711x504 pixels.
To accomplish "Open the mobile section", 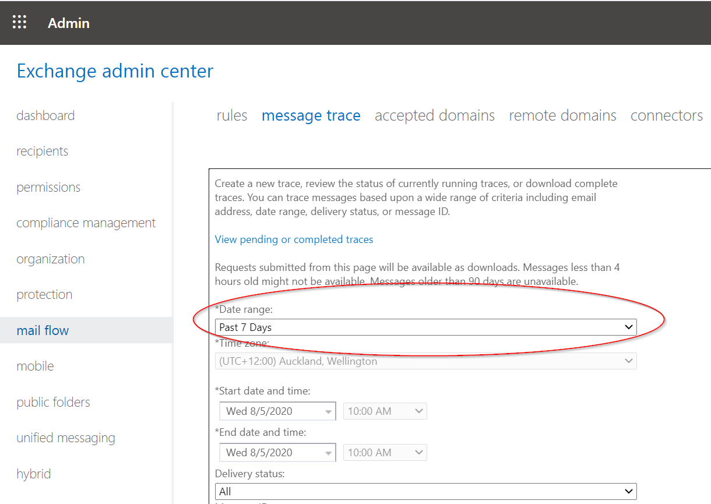I will (x=35, y=366).
